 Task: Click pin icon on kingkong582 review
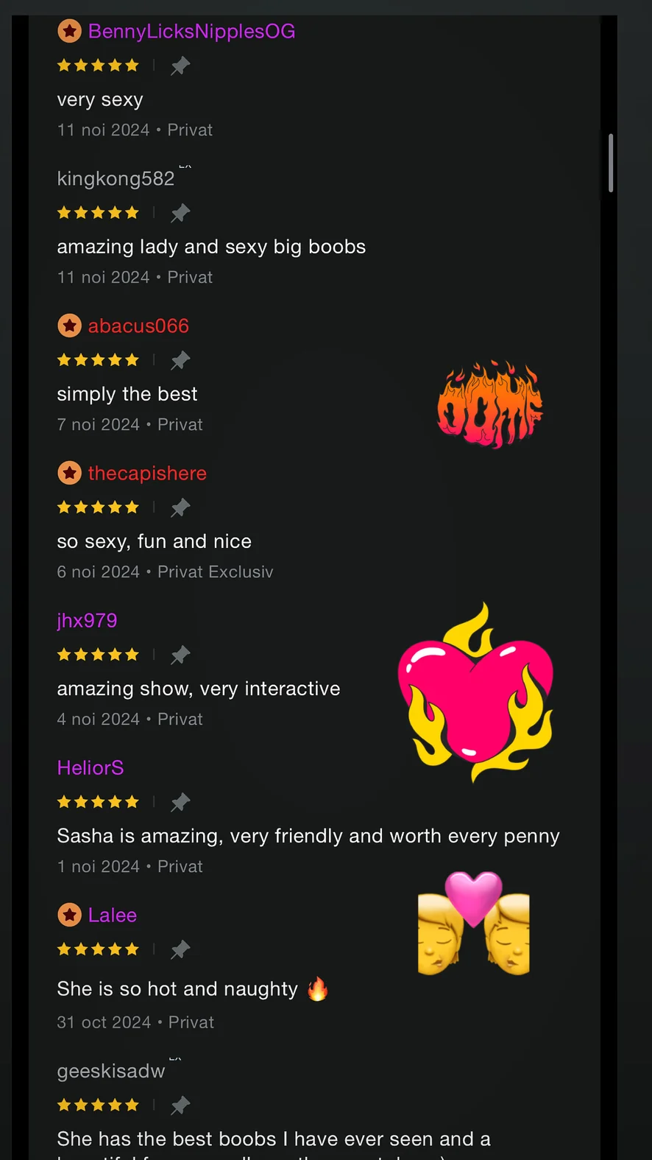[180, 213]
